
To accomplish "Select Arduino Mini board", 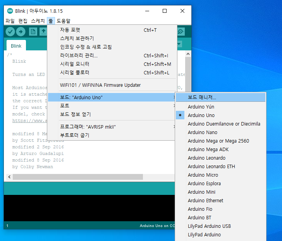I will pyautogui.click(x=220, y=192).
